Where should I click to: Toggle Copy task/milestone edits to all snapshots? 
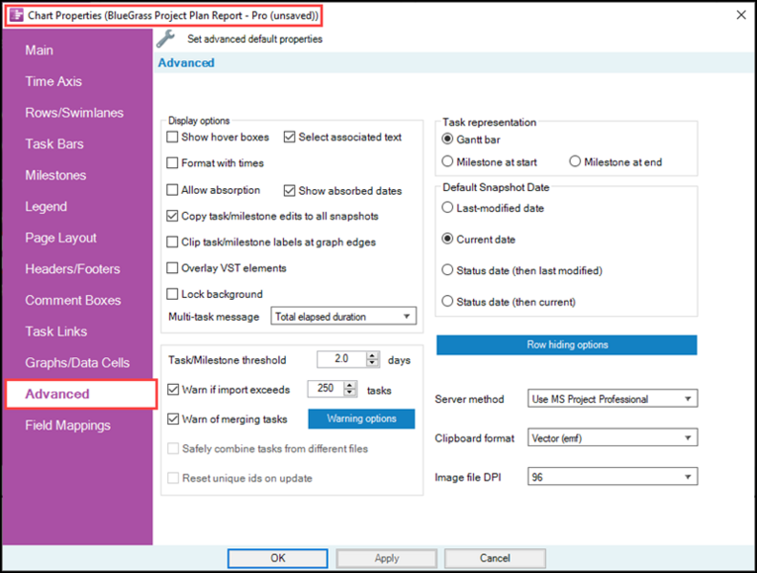click(172, 216)
